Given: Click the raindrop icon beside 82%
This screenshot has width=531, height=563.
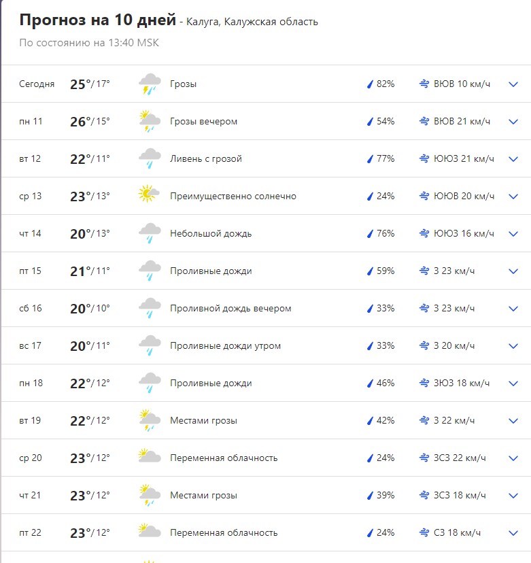Looking at the screenshot, I should [x=370, y=84].
